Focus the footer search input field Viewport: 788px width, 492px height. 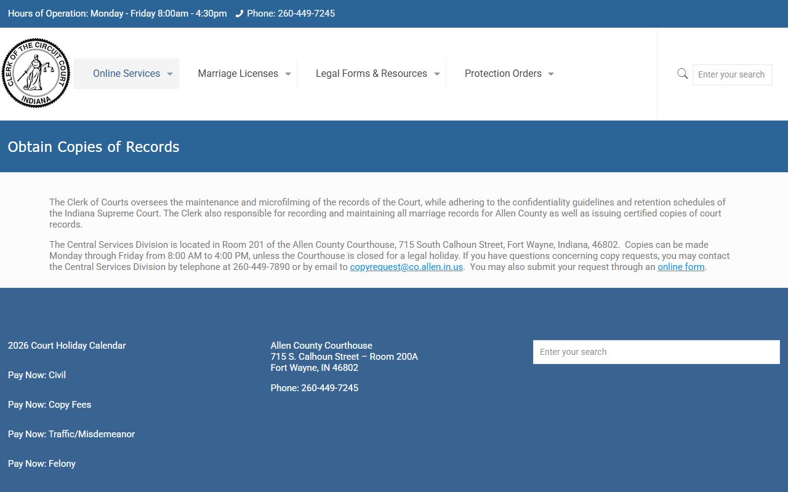pos(656,352)
